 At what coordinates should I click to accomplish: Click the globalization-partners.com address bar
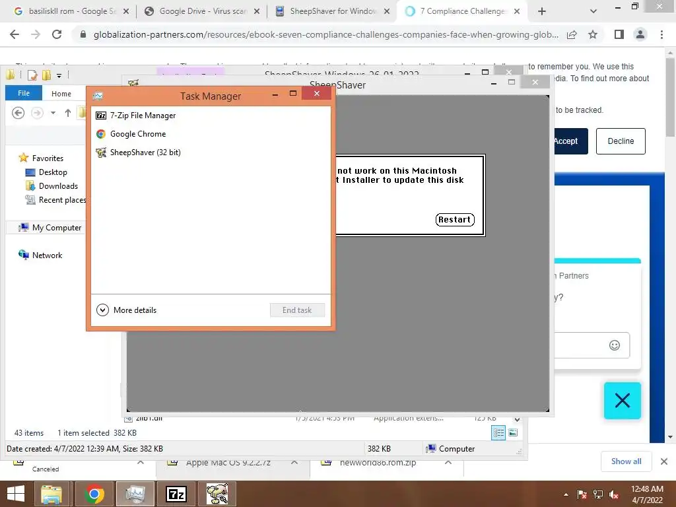325,34
